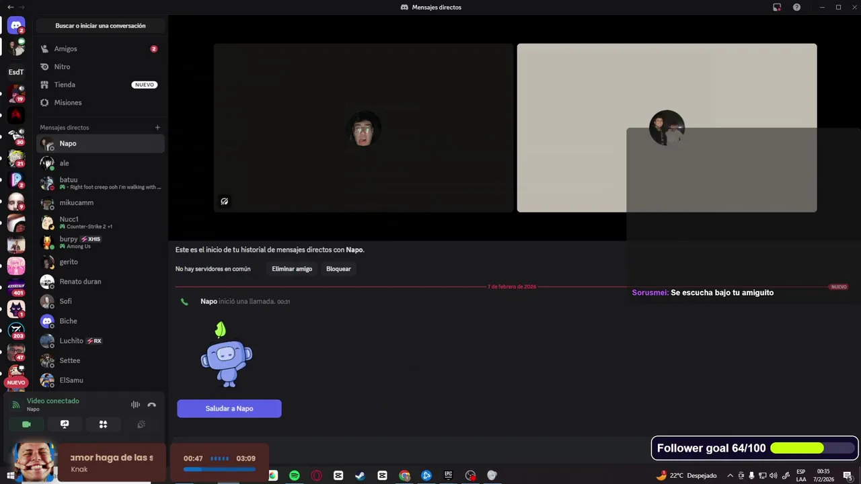The width and height of the screenshot is (861, 484).
Task: Click the song title overlay text
Action: (x=112, y=458)
